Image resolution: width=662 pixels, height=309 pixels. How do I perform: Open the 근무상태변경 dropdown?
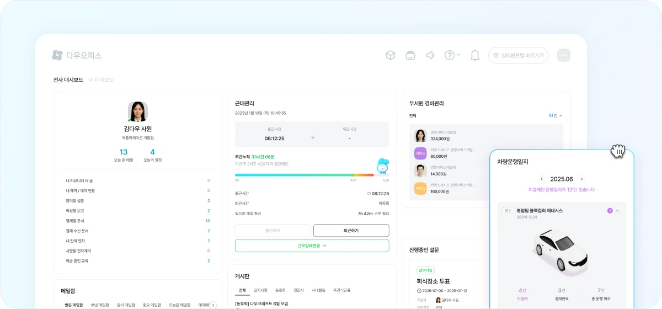coord(312,246)
